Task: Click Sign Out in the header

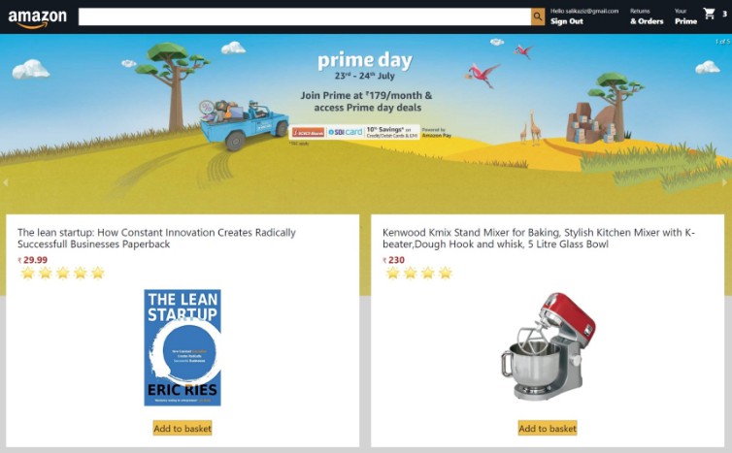Action: click(566, 21)
